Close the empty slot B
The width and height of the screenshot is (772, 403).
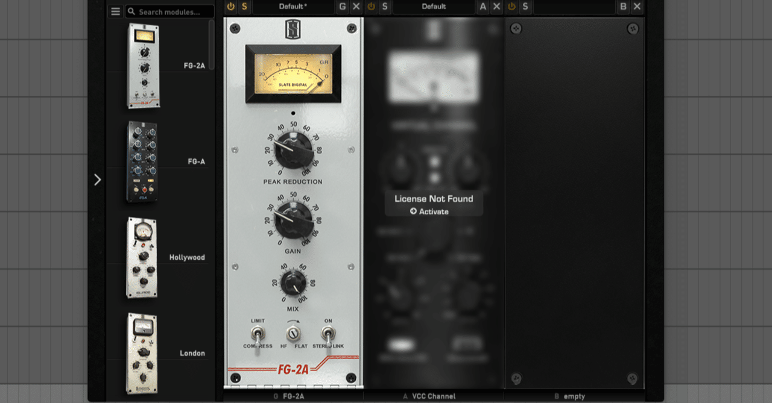(637, 7)
